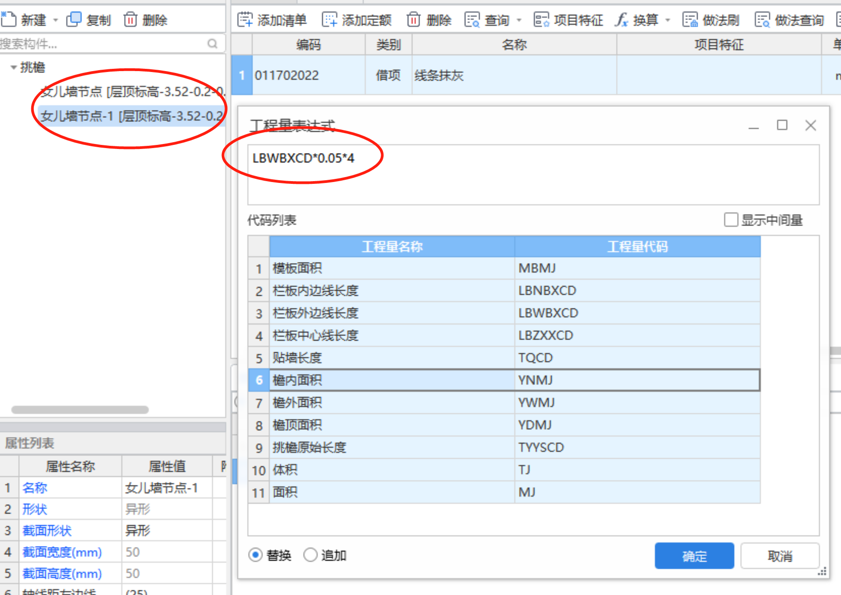
Task: Click the expression field LBWBXCD*0.05*4
Action: pyautogui.click(x=533, y=174)
